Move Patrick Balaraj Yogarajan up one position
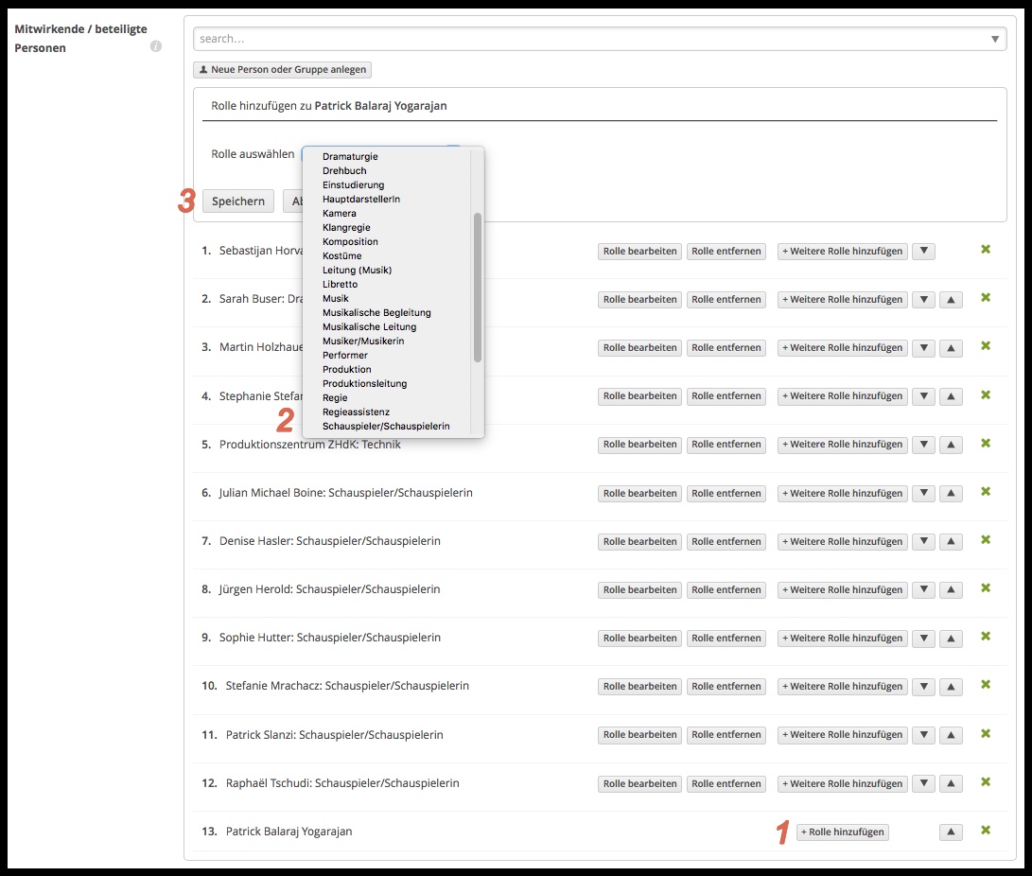The height and width of the screenshot is (876, 1032). 952,832
